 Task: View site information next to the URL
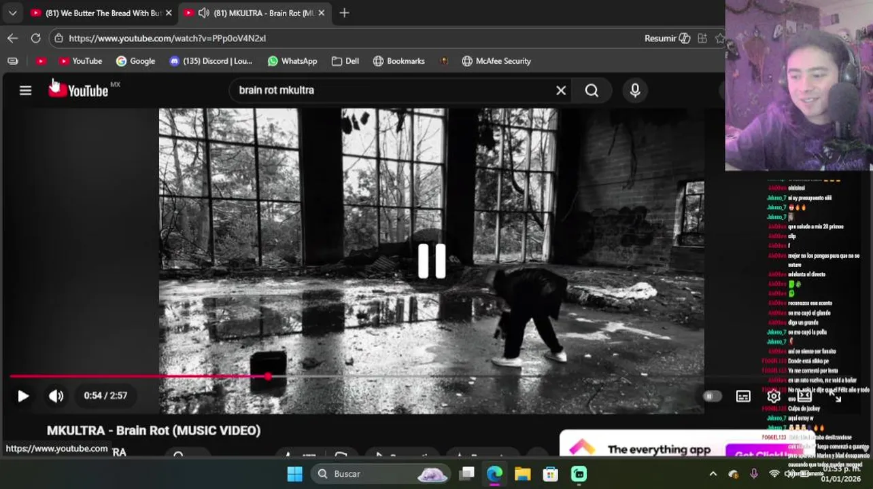(x=58, y=38)
